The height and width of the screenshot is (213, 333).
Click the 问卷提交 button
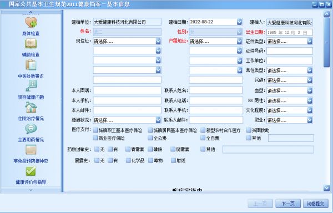point(316,204)
